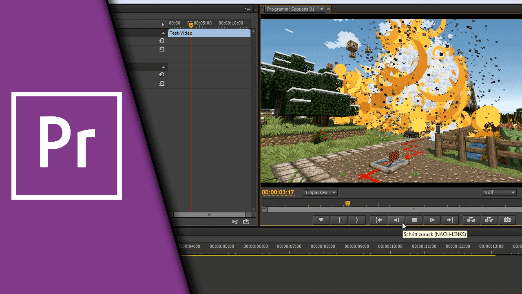This screenshot has height=294, width=522.
Task: Click 00:00:05:00 on the bottom sequence ruler
Action: (x=222, y=247)
